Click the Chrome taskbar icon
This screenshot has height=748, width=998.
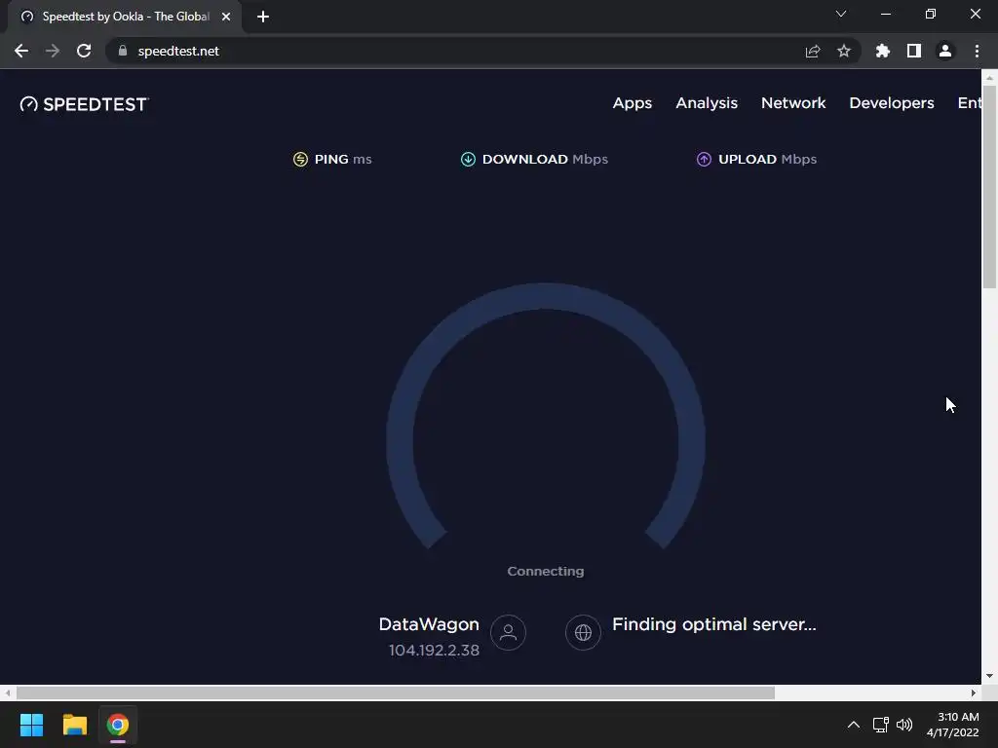[118, 725]
